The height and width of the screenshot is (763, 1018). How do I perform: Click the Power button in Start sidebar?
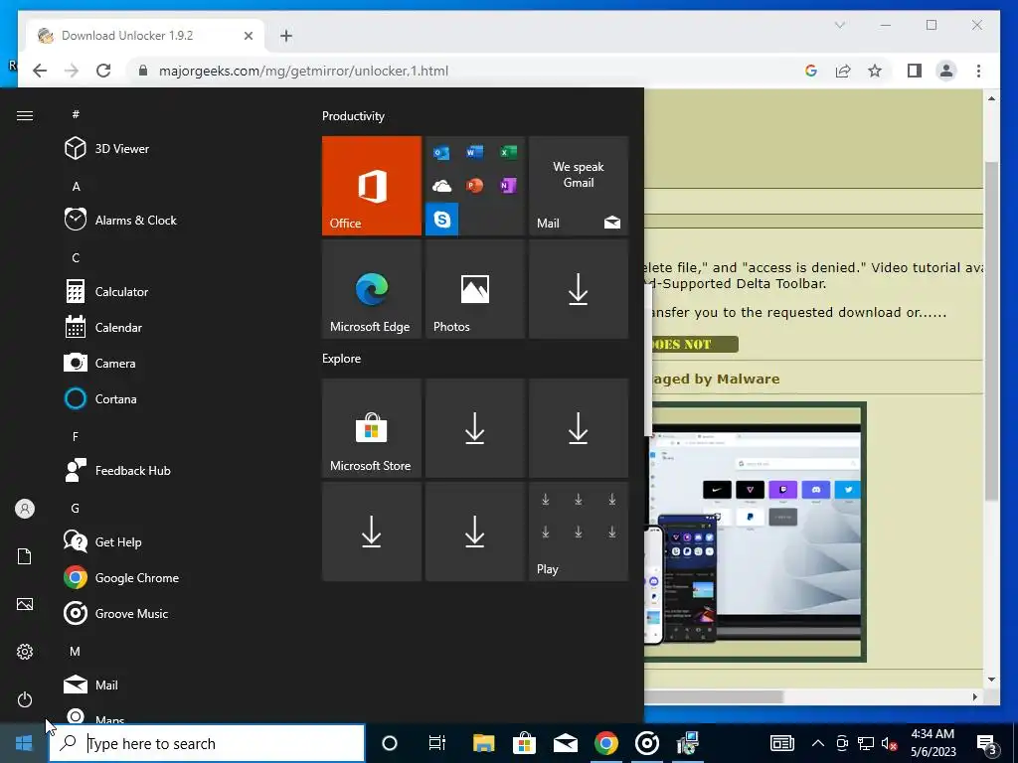pyautogui.click(x=25, y=699)
